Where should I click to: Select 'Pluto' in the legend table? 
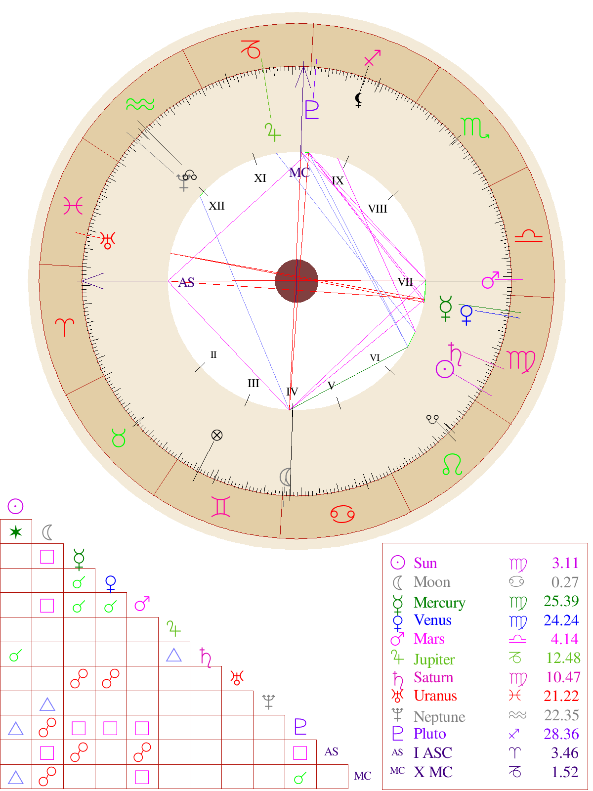point(430,734)
